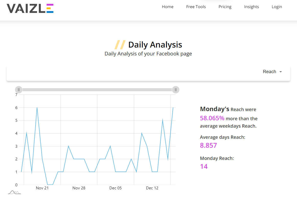Viewport: 297px width, 198px height.
Task: Open the Free Tools menu
Action: click(196, 7)
